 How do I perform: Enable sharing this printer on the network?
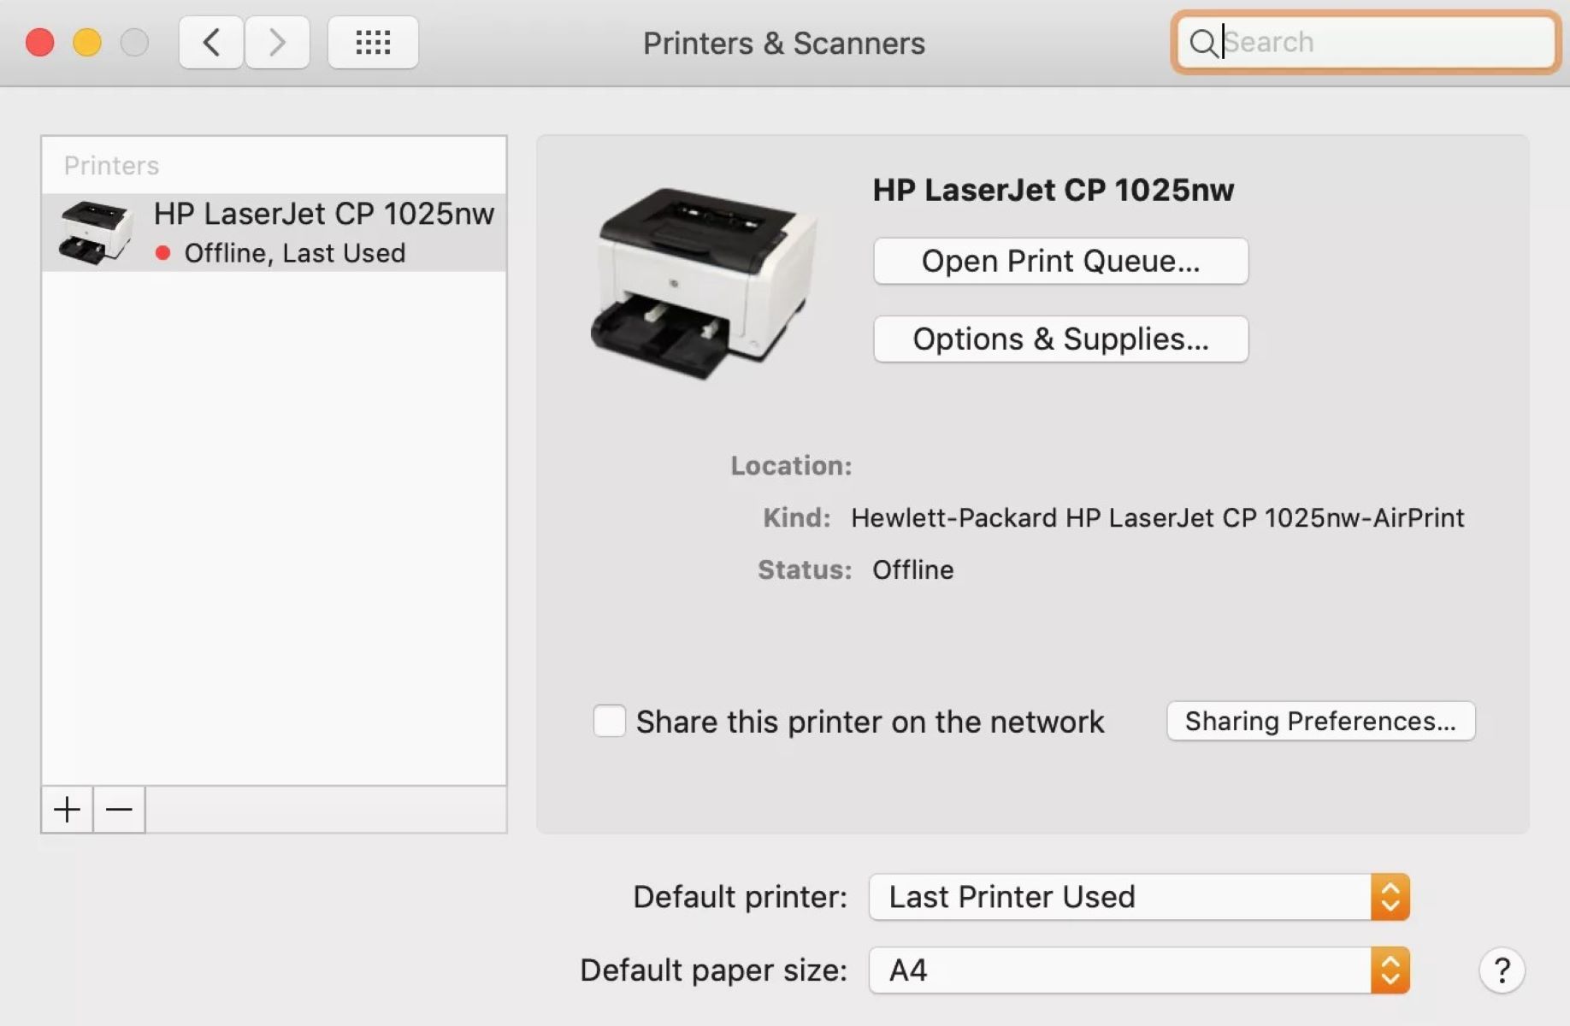pyautogui.click(x=609, y=721)
